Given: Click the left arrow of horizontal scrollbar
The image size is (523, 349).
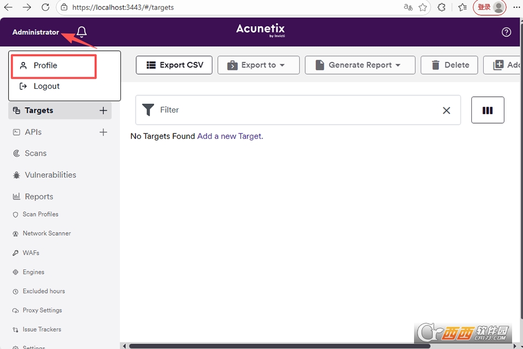Looking at the screenshot, I should coord(124,346).
